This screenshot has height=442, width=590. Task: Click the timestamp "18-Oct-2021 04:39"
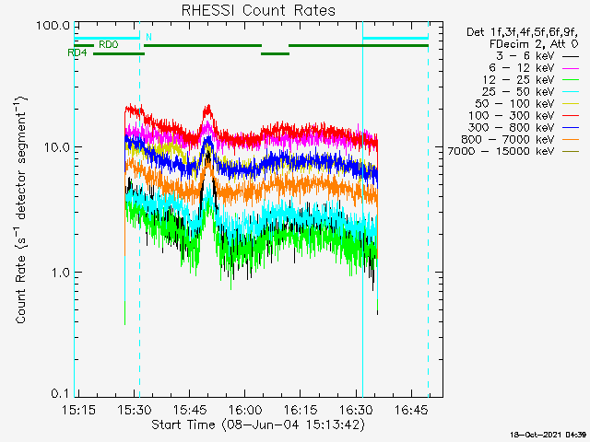549,435
